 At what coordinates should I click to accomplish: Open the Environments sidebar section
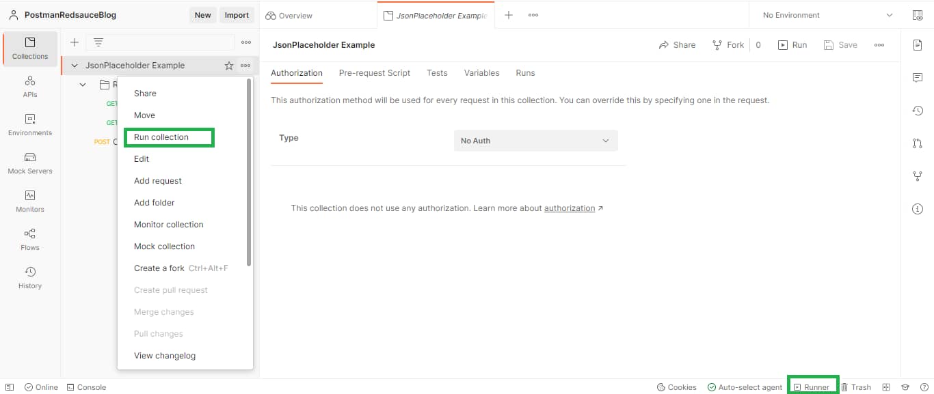(30, 125)
